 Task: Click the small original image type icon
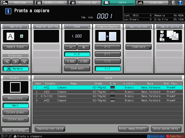coord(21,36)
